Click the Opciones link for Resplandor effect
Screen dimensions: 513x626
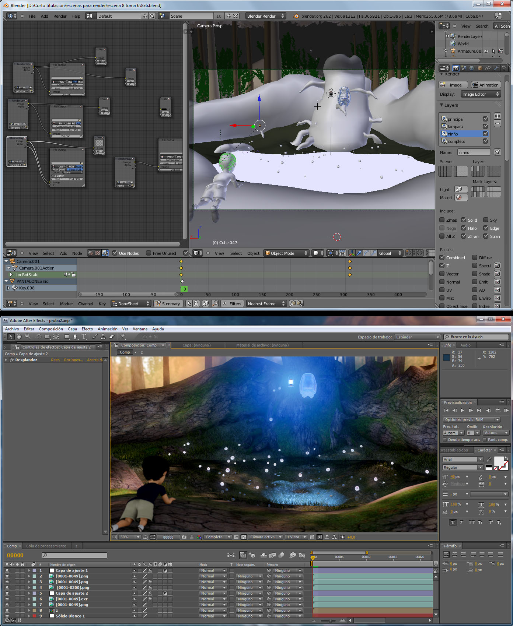pos(73,360)
